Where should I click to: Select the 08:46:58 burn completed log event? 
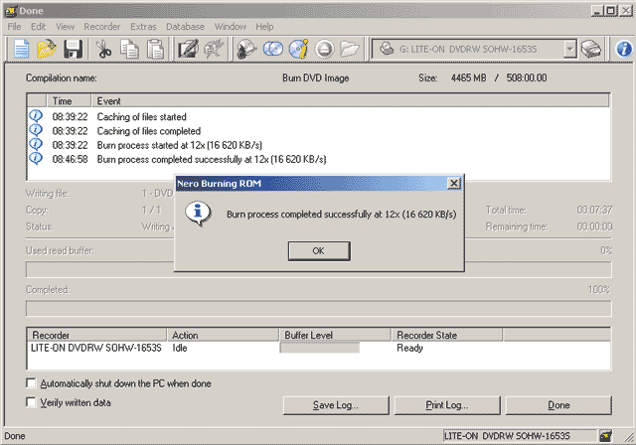212,159
